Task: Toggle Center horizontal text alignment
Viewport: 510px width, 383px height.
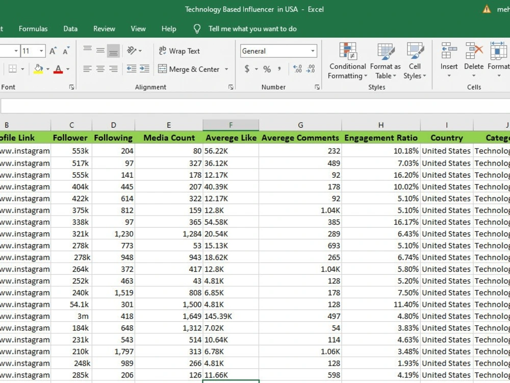Action: [x=100, y=69]
